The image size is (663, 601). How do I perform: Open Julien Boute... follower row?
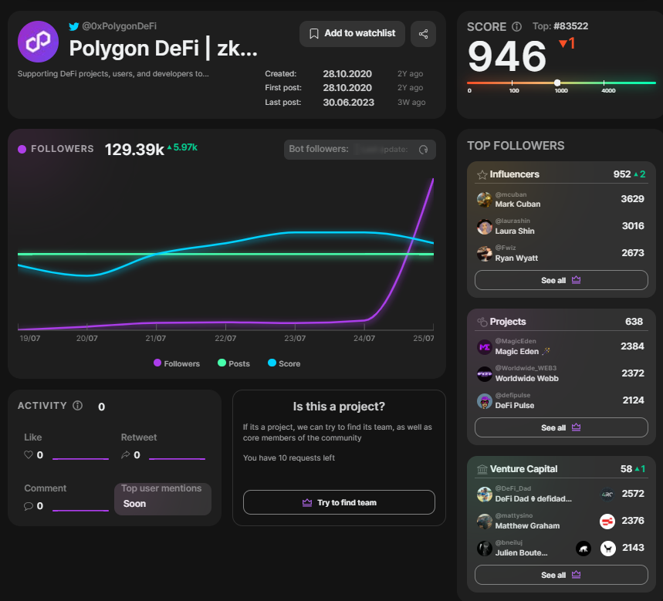[x=561, y=549]
